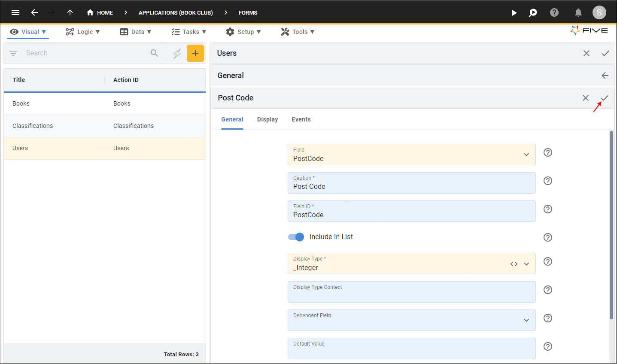Edit the Display Type Context field

(412, 292)
